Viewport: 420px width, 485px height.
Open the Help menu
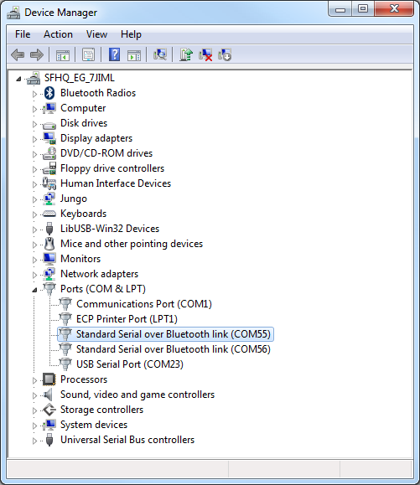point(131,34)
